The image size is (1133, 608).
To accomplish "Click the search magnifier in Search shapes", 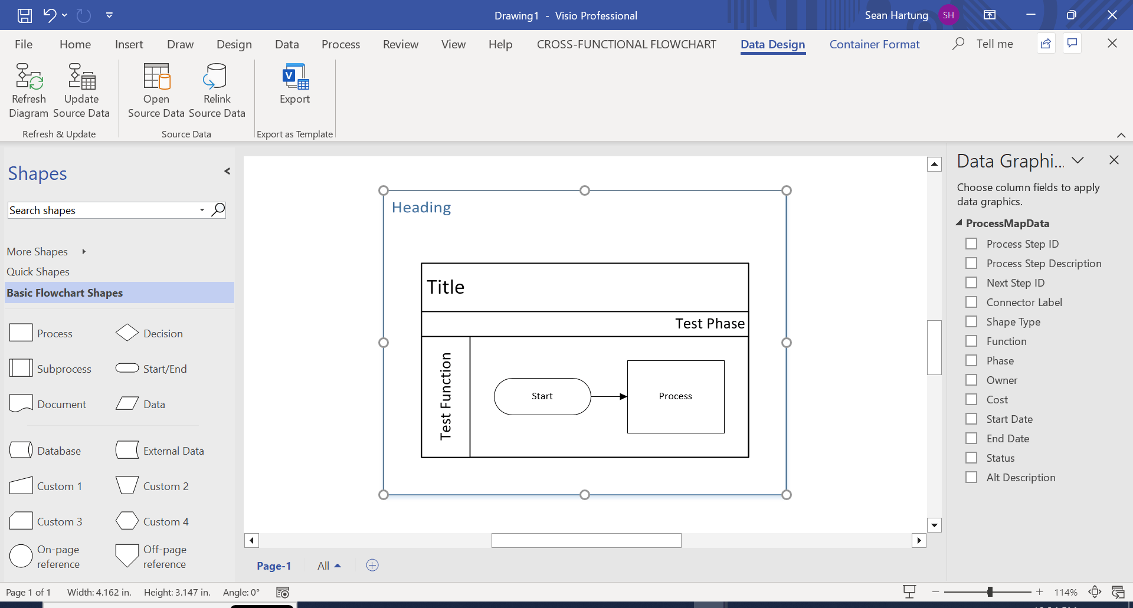I will (x=218, y=210).
